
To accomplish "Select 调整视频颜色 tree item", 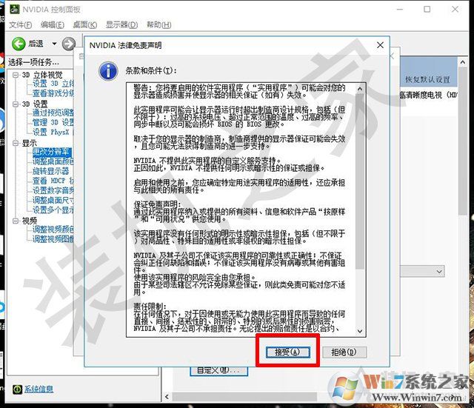I will pyautogui.click(x=53, y=230).
